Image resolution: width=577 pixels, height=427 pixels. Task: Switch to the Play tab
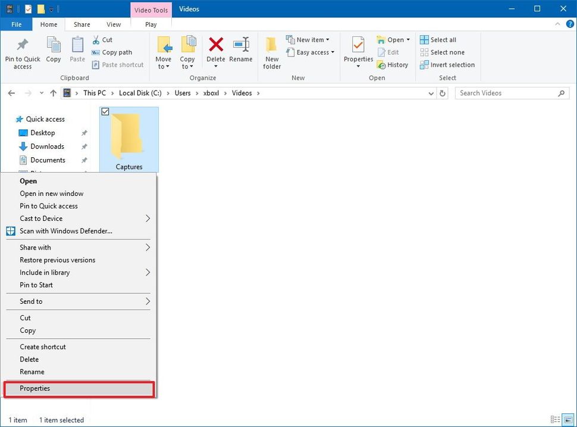pos(150,24)
